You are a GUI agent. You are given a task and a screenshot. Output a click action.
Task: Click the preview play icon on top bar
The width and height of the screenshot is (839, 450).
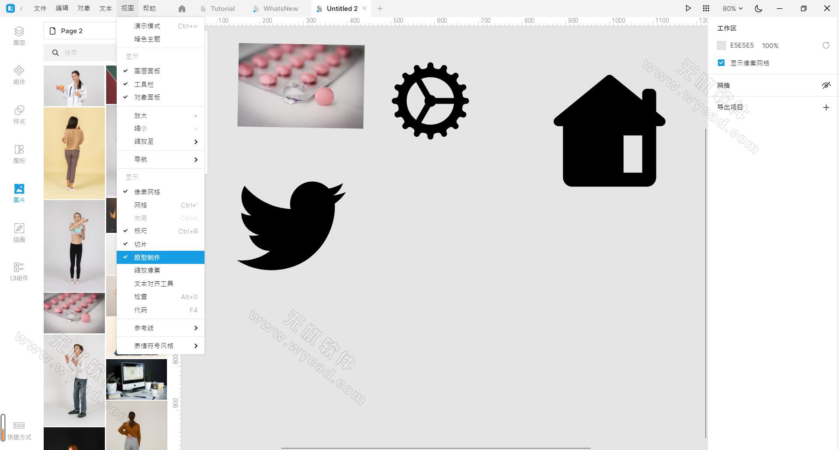[x=688, y=8]
